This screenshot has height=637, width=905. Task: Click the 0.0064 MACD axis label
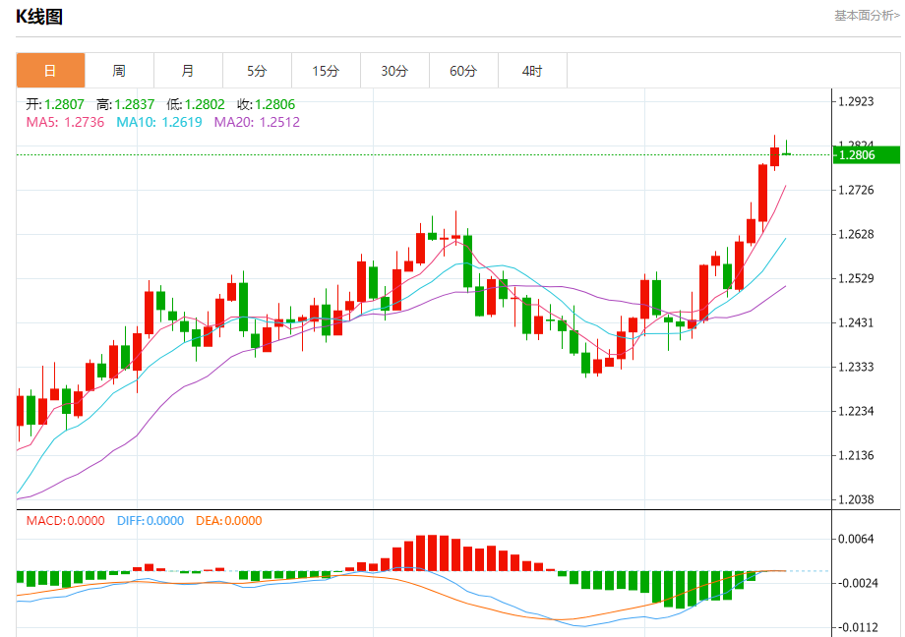[856, 539]
